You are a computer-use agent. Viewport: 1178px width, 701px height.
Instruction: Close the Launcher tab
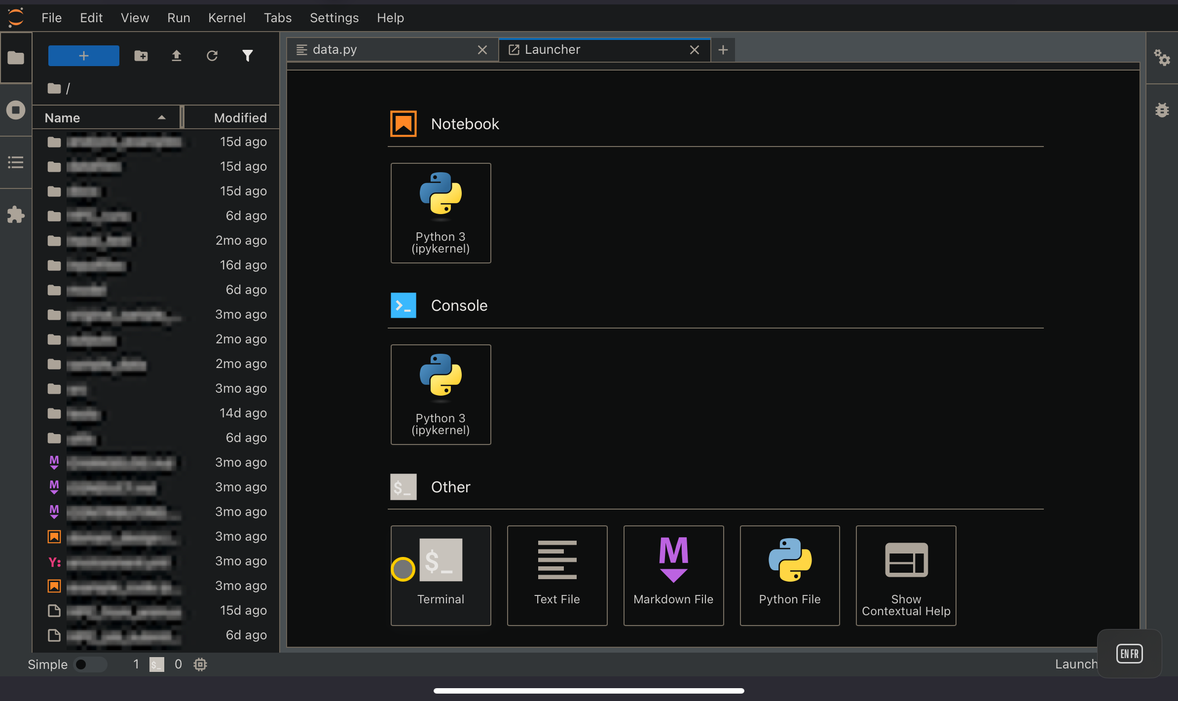tap(695, 50)
